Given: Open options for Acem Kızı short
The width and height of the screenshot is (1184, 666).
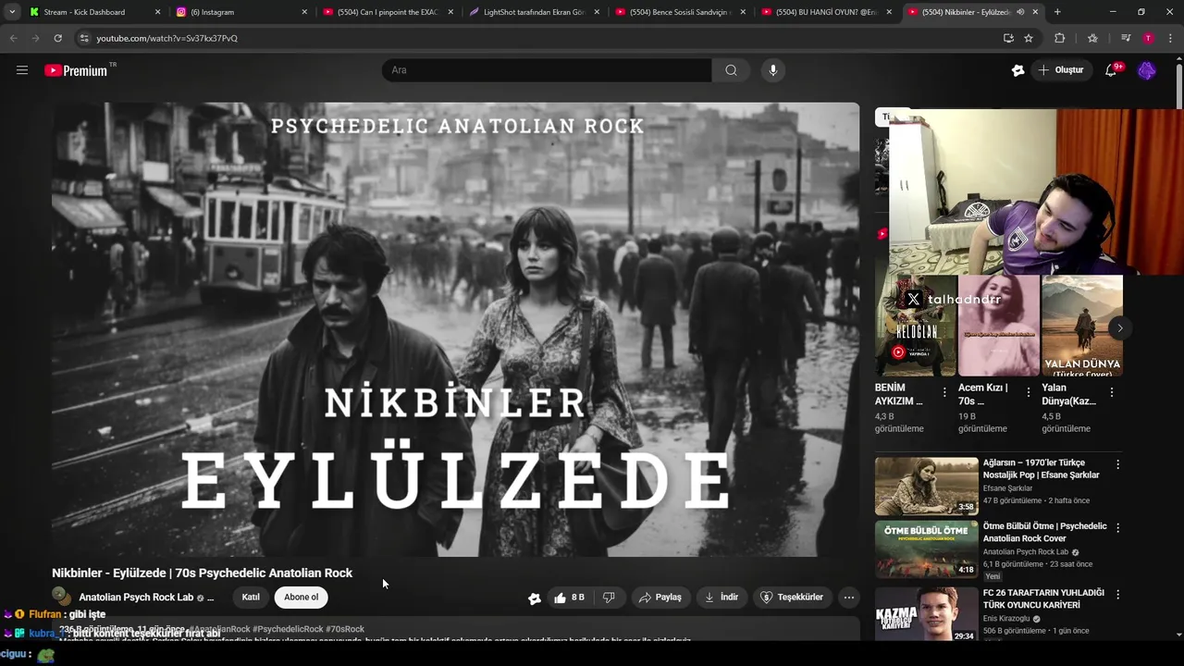Looking at the screenshot, I should (x=1028, y=392).
